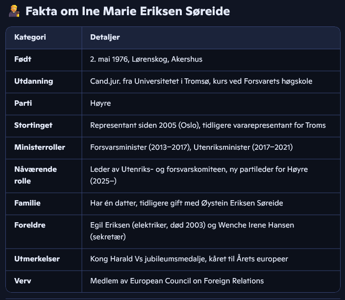Screen dimensions: 345x300
Task: Select the Ministerroller row label
Action: tap(40, 147)
